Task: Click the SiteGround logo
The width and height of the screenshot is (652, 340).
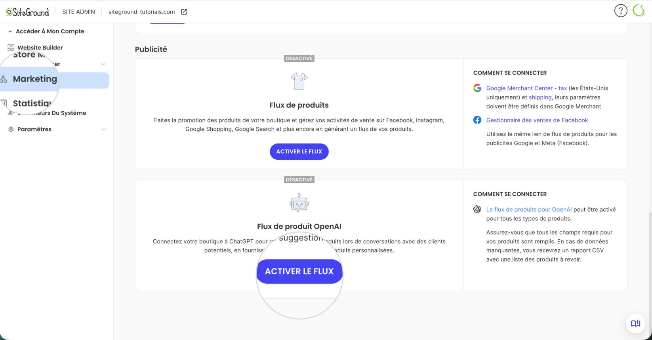Action: tap(28, 12)
